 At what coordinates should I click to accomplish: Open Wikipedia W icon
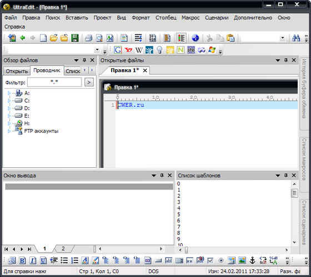coord(139,50)
